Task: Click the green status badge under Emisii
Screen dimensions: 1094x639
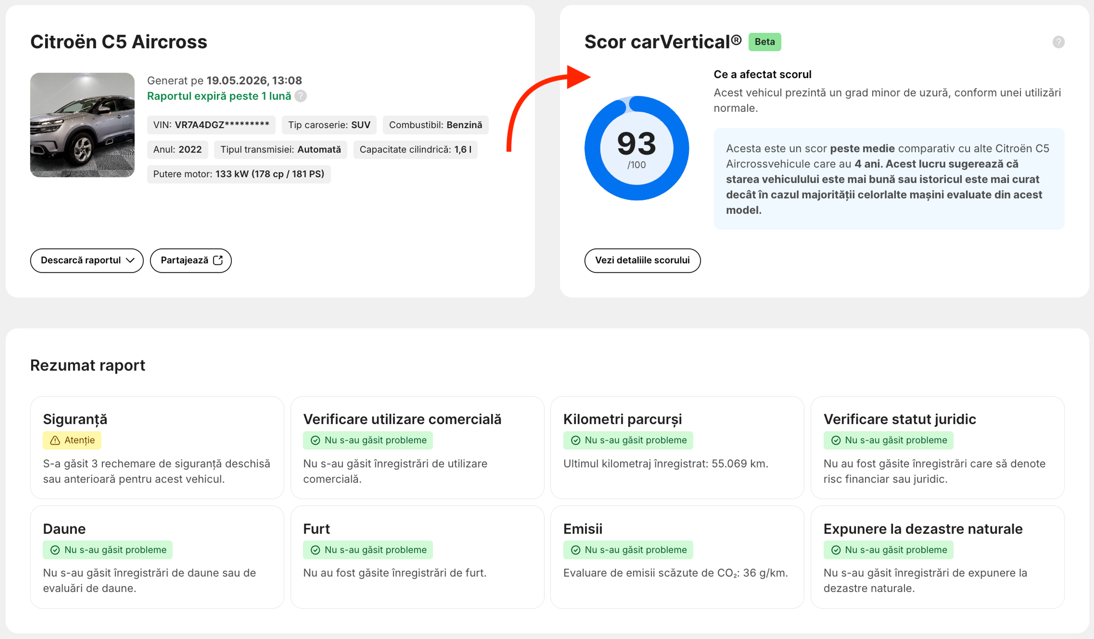Action: 628,550
